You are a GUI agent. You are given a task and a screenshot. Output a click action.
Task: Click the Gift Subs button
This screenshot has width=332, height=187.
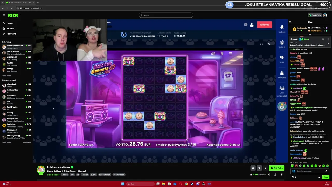point(276,168)
